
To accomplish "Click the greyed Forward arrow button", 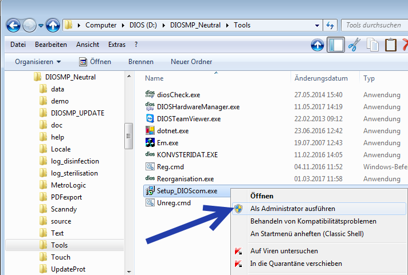I will 29,26.
